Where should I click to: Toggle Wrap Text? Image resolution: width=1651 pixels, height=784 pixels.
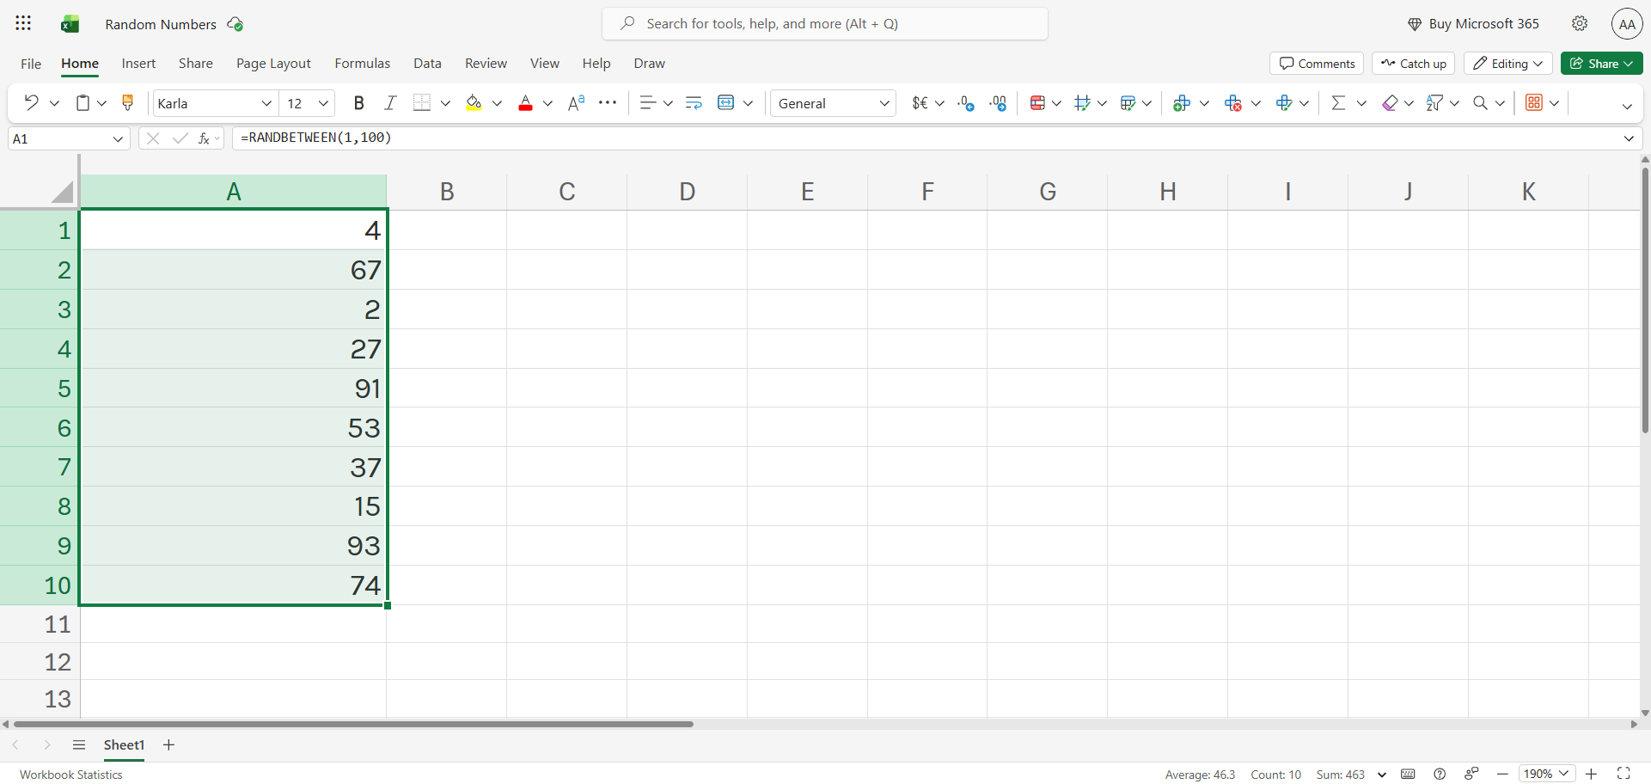click(x=694, y=103)
